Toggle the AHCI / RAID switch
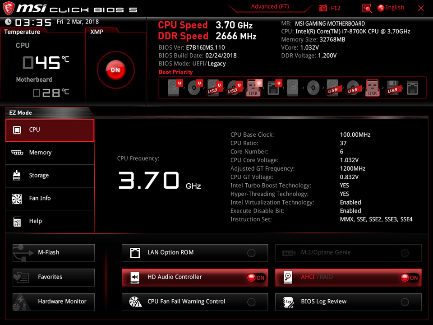The image size is (433, 325). tap(409, 278)
